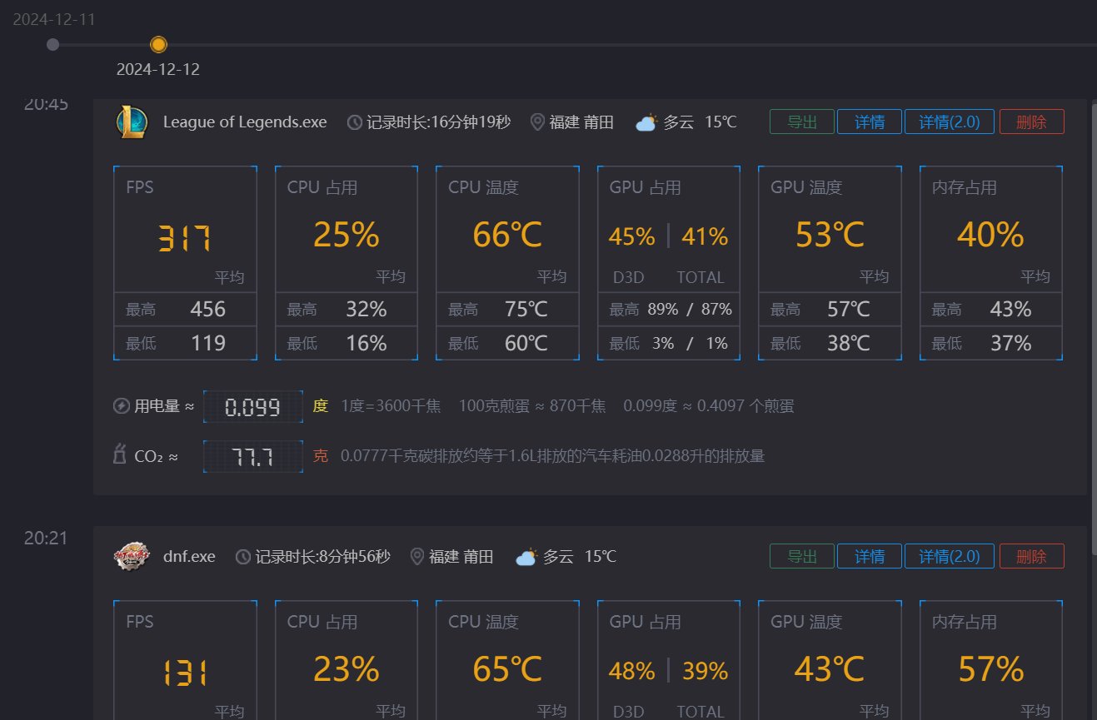Click dnf FPS average value 131
Screen dimensions: 1097x720
185,672
